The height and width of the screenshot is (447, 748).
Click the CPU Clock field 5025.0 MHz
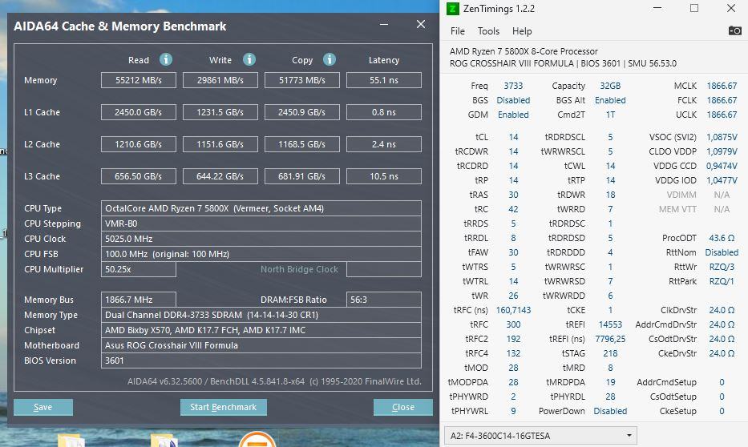coord(261,239)
